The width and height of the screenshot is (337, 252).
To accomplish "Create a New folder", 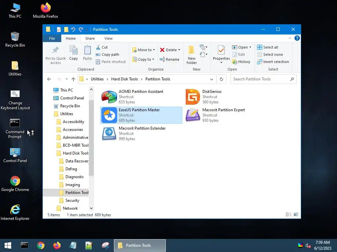I will (192, 55).
